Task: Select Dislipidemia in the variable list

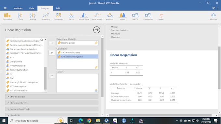Action: click(x=25, y=62)
